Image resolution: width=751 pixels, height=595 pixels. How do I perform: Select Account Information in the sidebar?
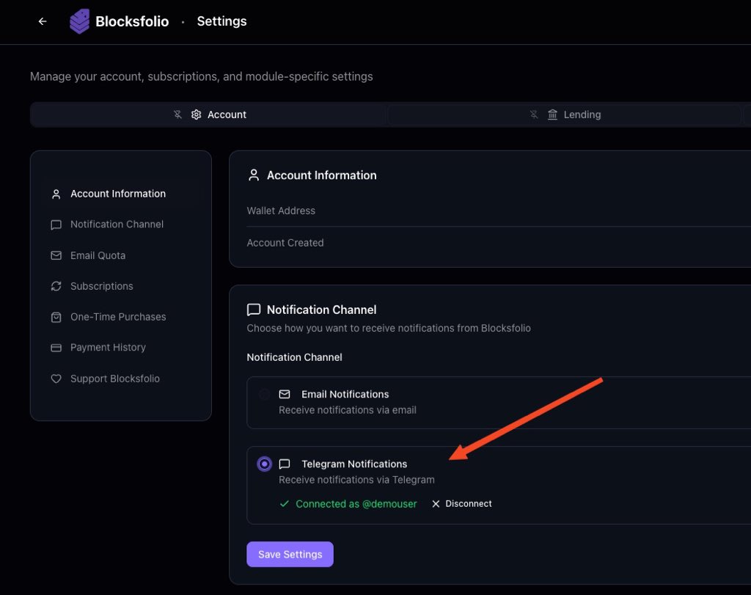tap(121, 194)
